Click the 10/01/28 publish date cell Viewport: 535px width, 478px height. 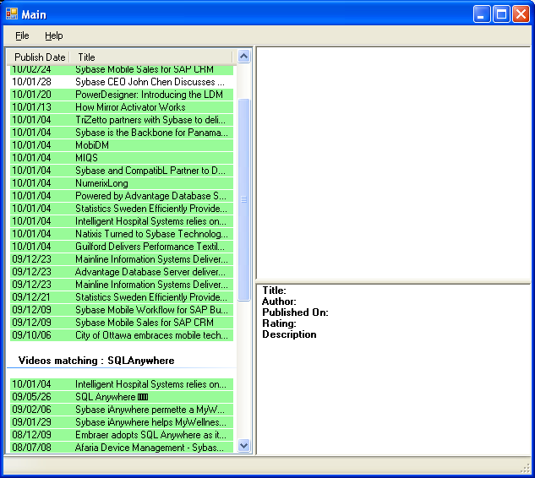coord(31,82)
